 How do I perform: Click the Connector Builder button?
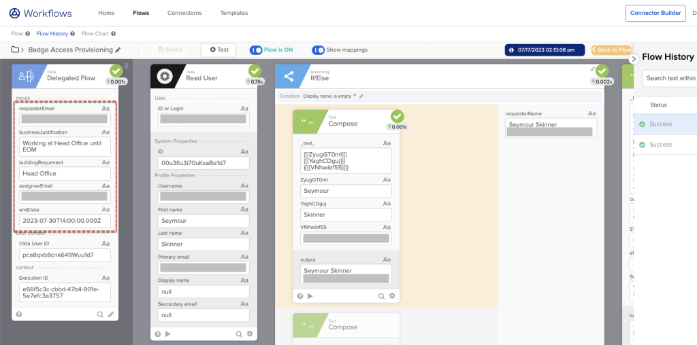pyautogui.click(x=655, y=13)
